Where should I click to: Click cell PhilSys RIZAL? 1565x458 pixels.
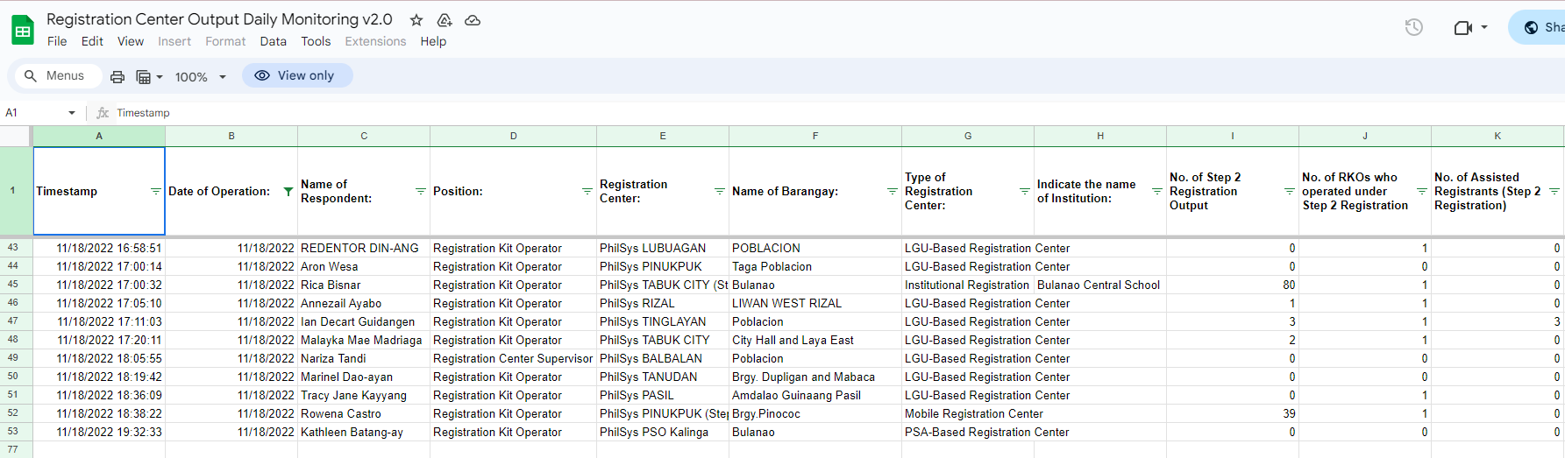pos(662,303)
